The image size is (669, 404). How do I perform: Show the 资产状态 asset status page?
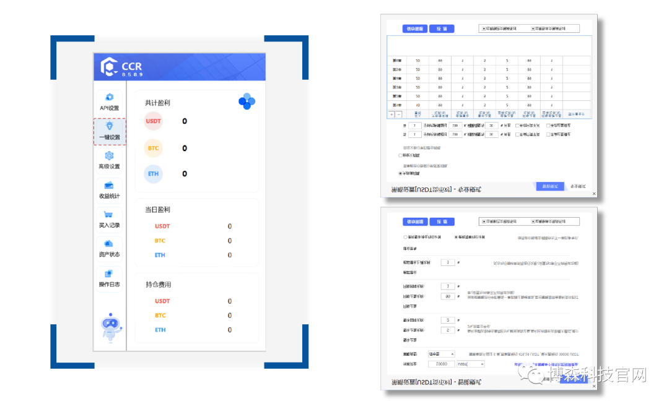(110, 248)
